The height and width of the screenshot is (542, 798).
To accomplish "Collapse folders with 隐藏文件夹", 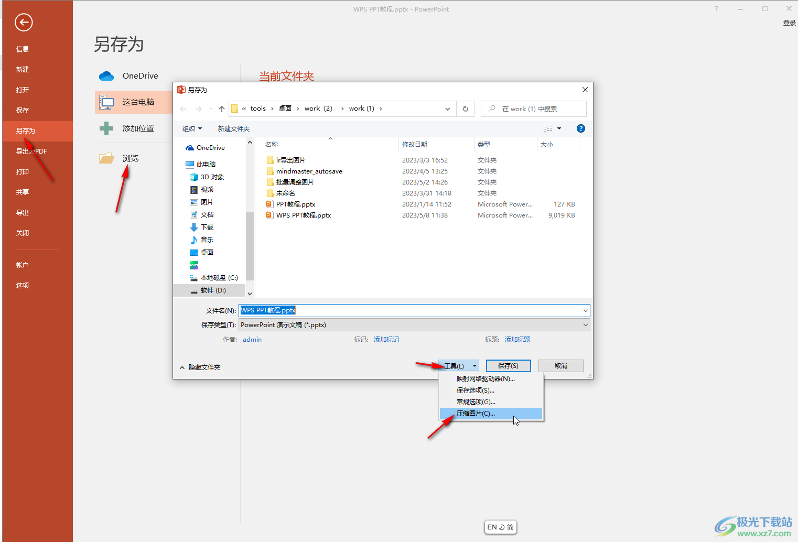I will tap(200, 367).
